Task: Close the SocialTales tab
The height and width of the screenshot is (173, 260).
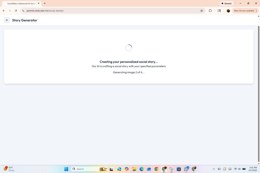Action: tap(39, 4)
